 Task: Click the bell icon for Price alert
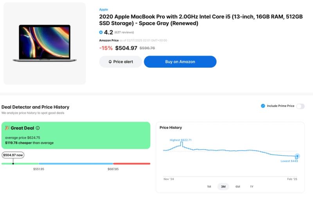click(110, 62)
